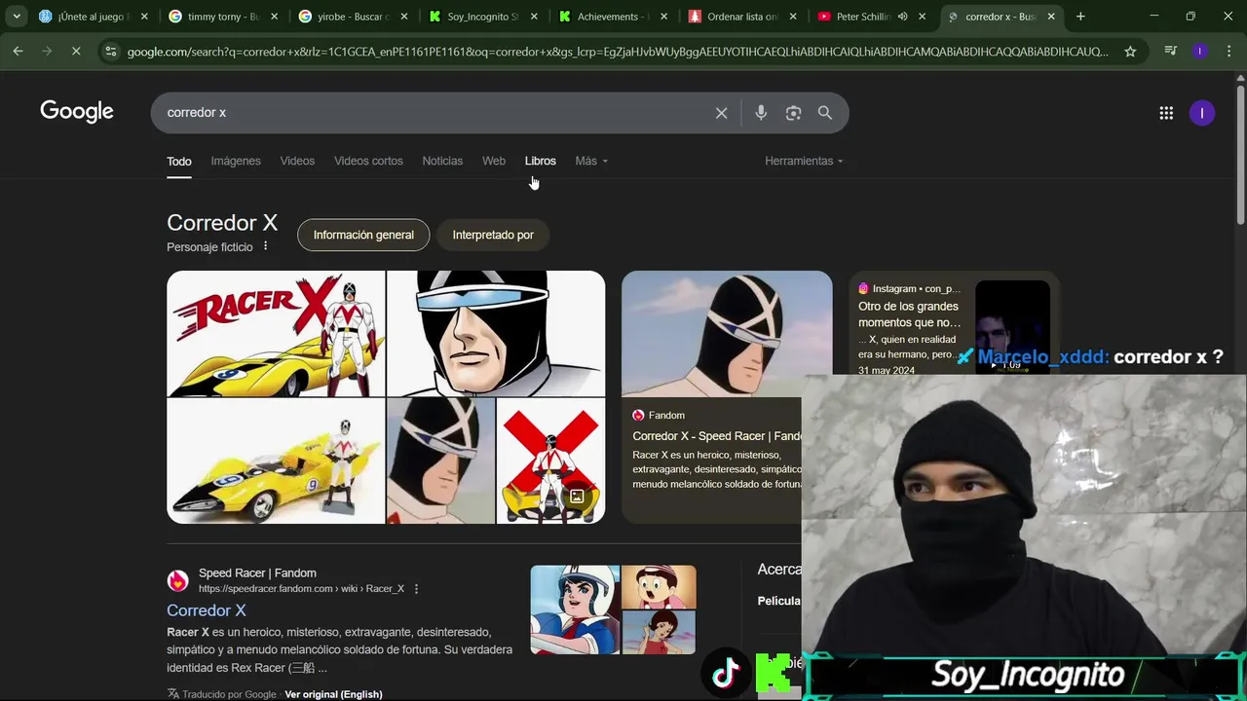
Task: Click the TikTok logo on stream overlay
Action: point(726,673)
